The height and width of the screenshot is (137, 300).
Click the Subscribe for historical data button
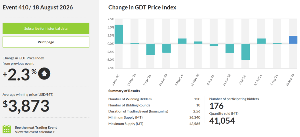point(46,28)
